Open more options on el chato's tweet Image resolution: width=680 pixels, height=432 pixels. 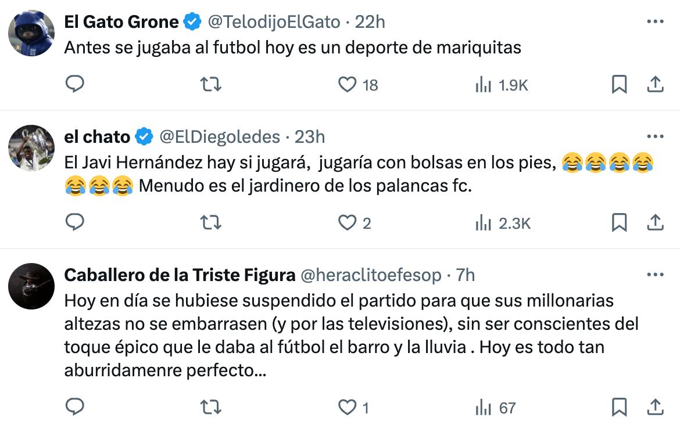pos(655,136)
